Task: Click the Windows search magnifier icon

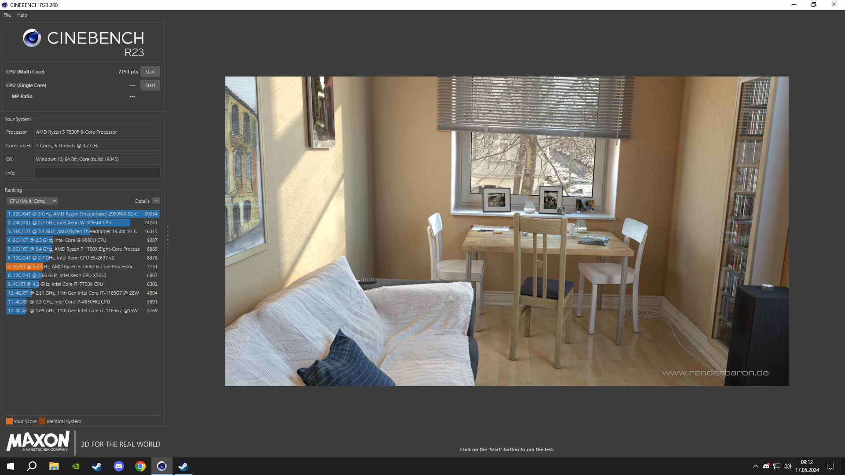Action: coord(32,466)
